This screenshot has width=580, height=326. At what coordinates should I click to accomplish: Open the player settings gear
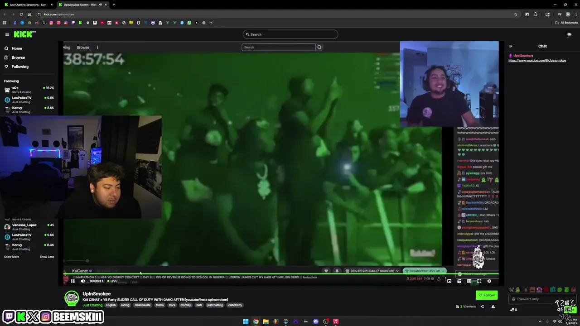489,281
